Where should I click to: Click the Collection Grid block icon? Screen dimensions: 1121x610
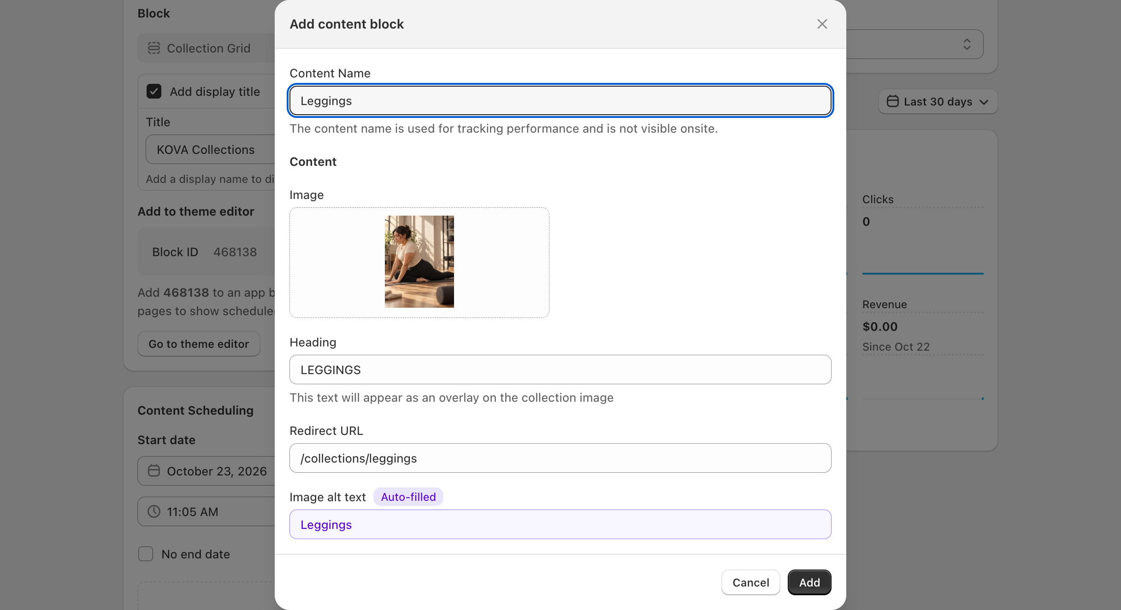154,48
